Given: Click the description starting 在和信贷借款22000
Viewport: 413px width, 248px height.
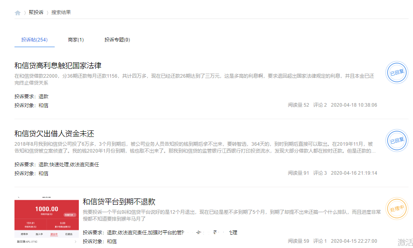Looking at the screenshot, I should 194,79.
